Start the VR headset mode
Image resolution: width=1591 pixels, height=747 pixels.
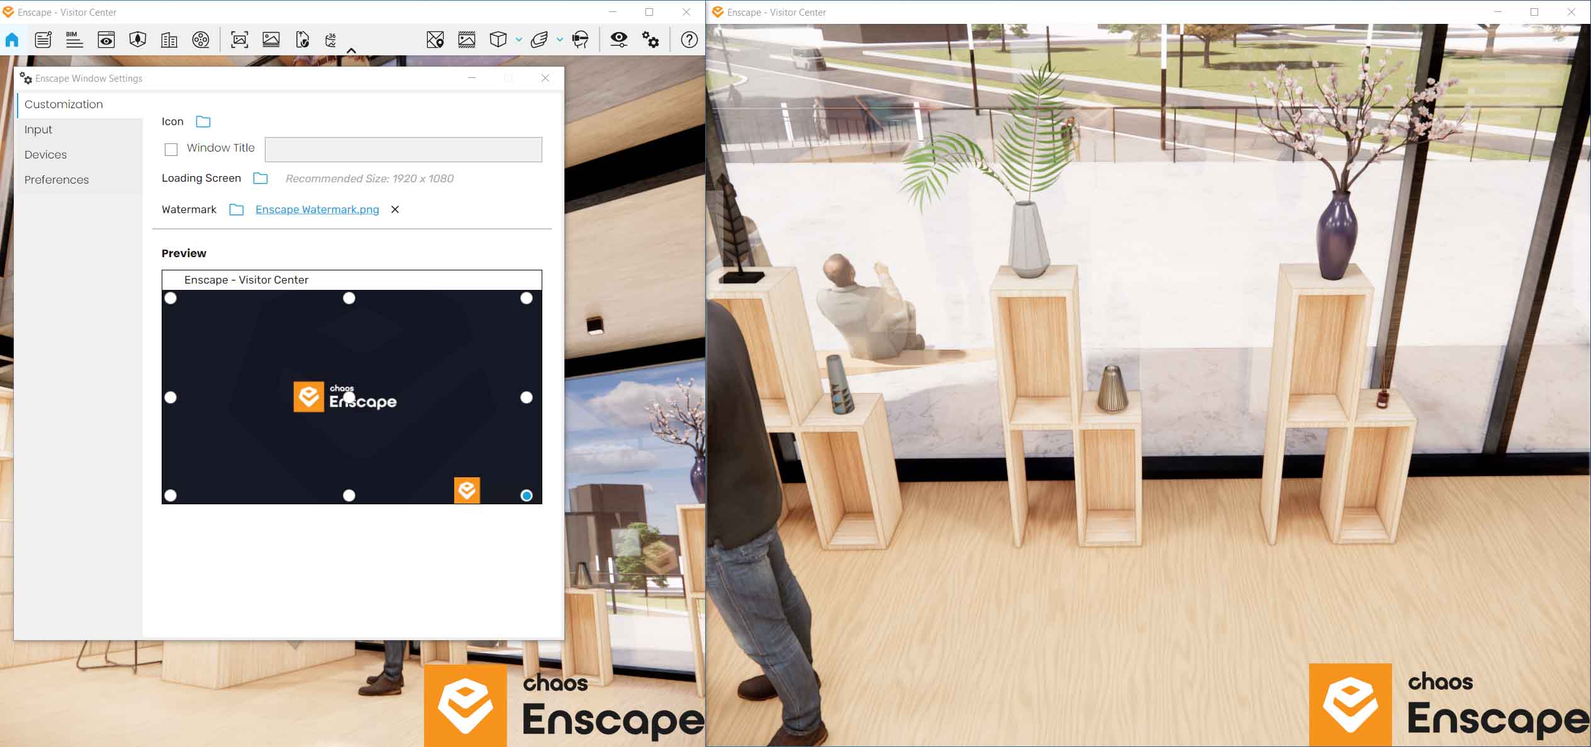580,40
